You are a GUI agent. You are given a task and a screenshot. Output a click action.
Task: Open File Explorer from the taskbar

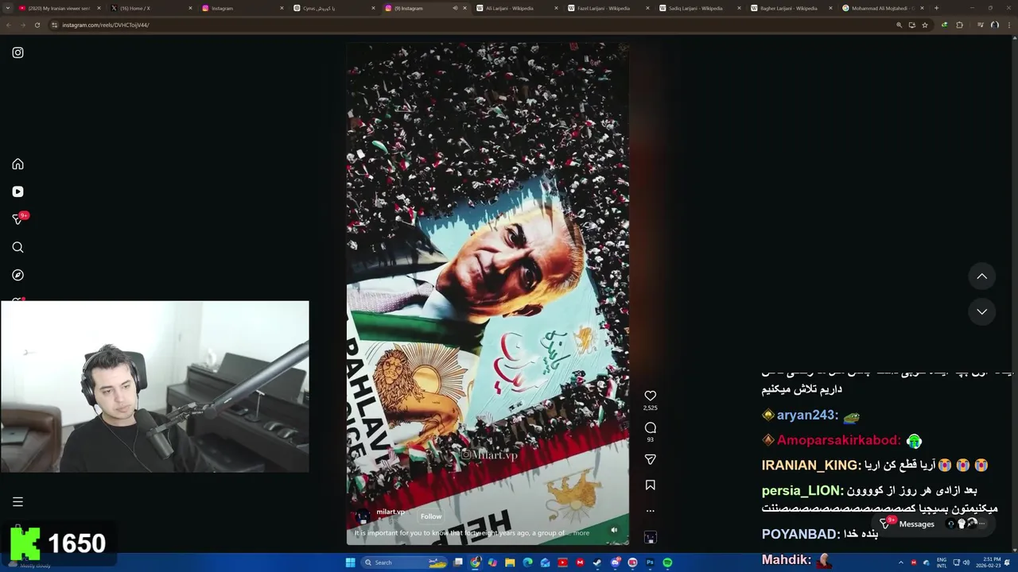click(x=510, y=562)
